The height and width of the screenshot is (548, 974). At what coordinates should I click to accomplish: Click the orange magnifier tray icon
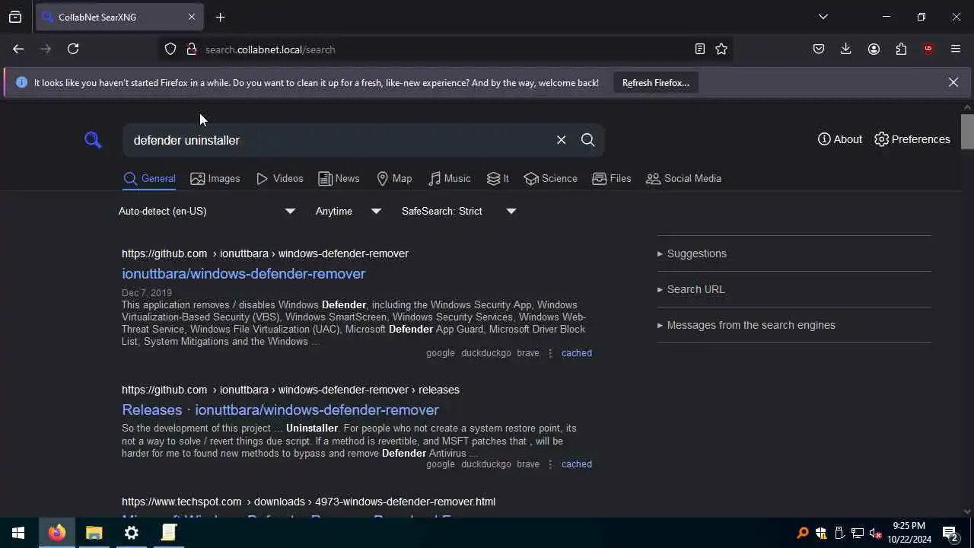point(802,533)
